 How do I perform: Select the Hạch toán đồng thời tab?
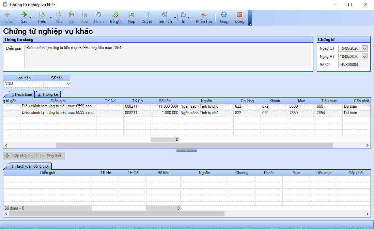pyautogui.click(x=27, y=166)
